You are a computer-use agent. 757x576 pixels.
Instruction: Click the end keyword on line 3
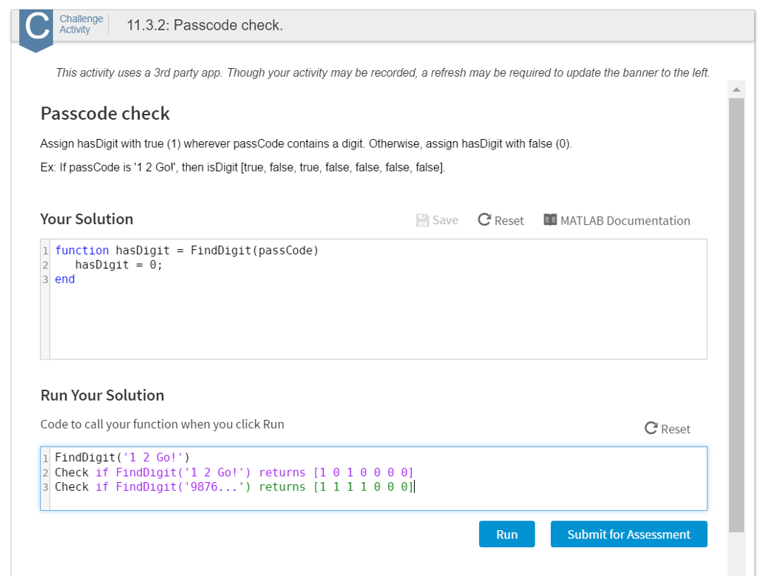coord(64,279)
